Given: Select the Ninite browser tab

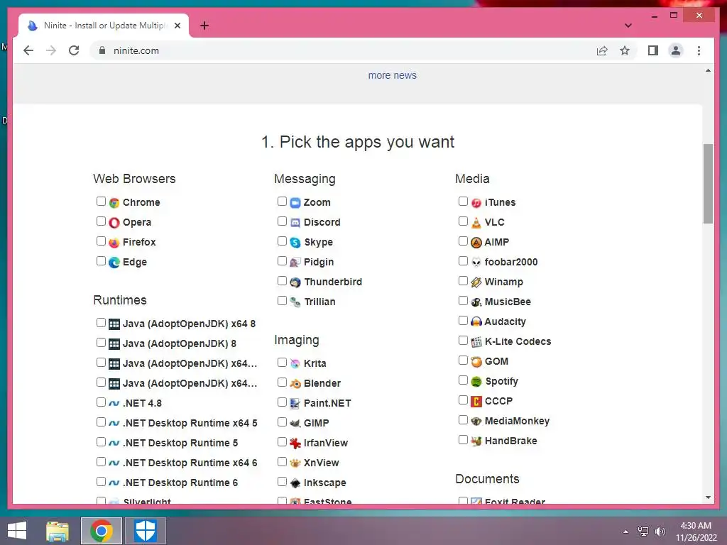Looking at the screenshot, I should click(104, 26).
